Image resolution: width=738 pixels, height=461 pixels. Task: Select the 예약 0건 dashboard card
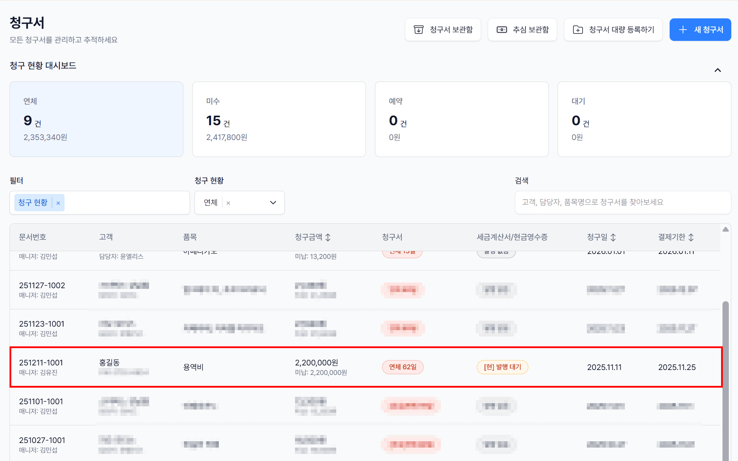[x=461, y=119]
